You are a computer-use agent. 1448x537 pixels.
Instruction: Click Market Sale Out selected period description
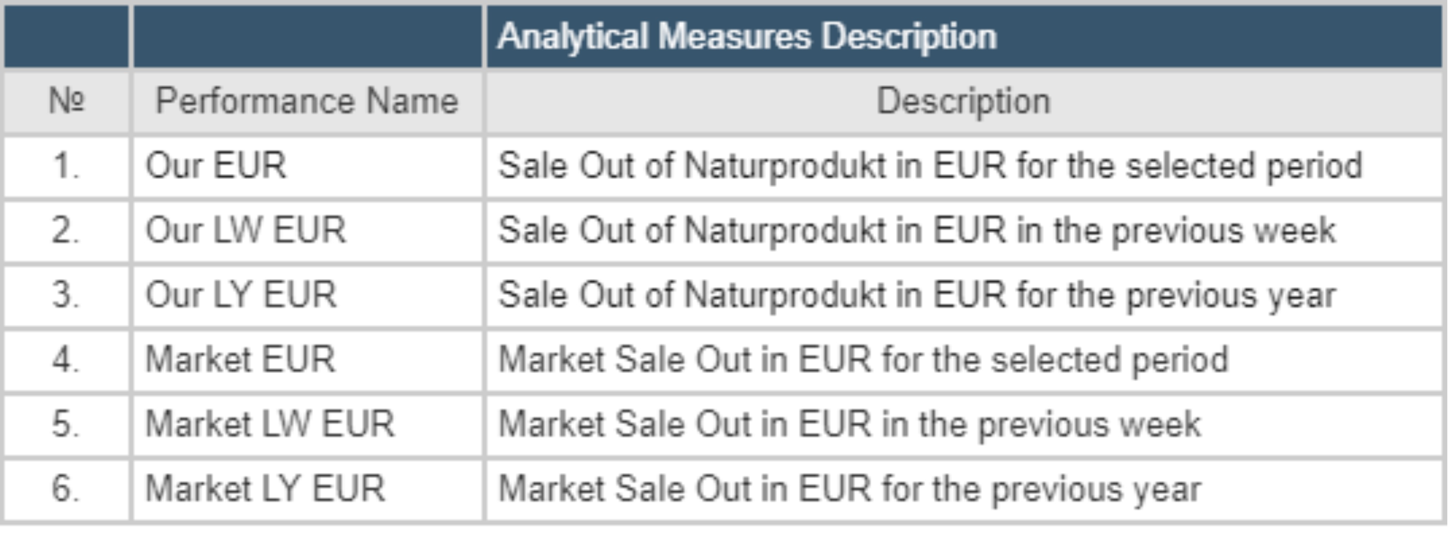pos(863,360)
